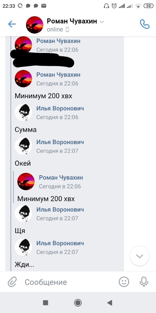Tap the blacked-out redacted message

[x=42, y=58]
